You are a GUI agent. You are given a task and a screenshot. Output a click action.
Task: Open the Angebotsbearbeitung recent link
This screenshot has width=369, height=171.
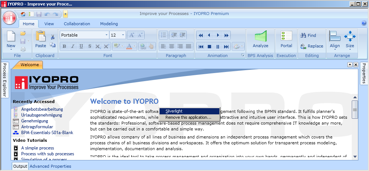[x=42, y=109]
